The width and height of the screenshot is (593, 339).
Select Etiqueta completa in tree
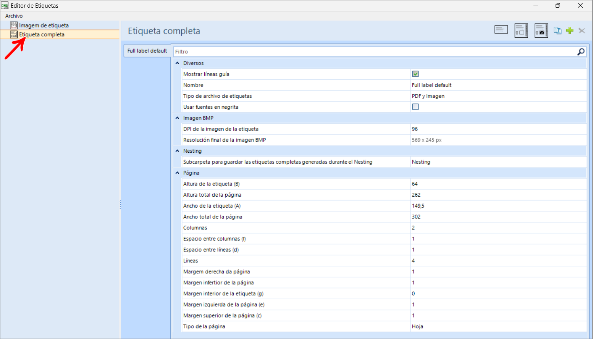pos(42,34)
